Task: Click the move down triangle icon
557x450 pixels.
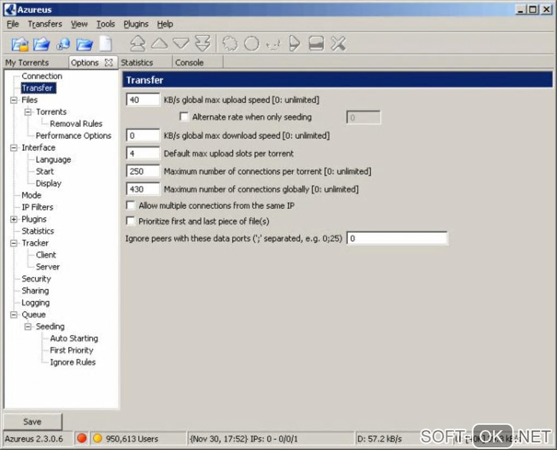Action: [x=181, y=44]
